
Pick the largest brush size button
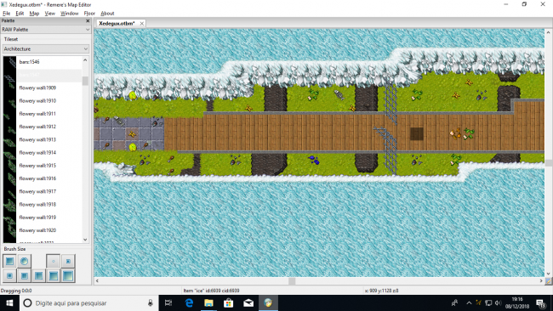pos(68,276)
